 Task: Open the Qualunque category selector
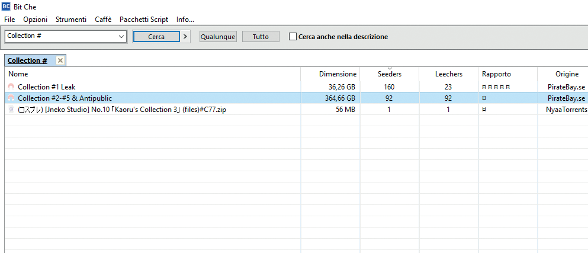(218, 37)
